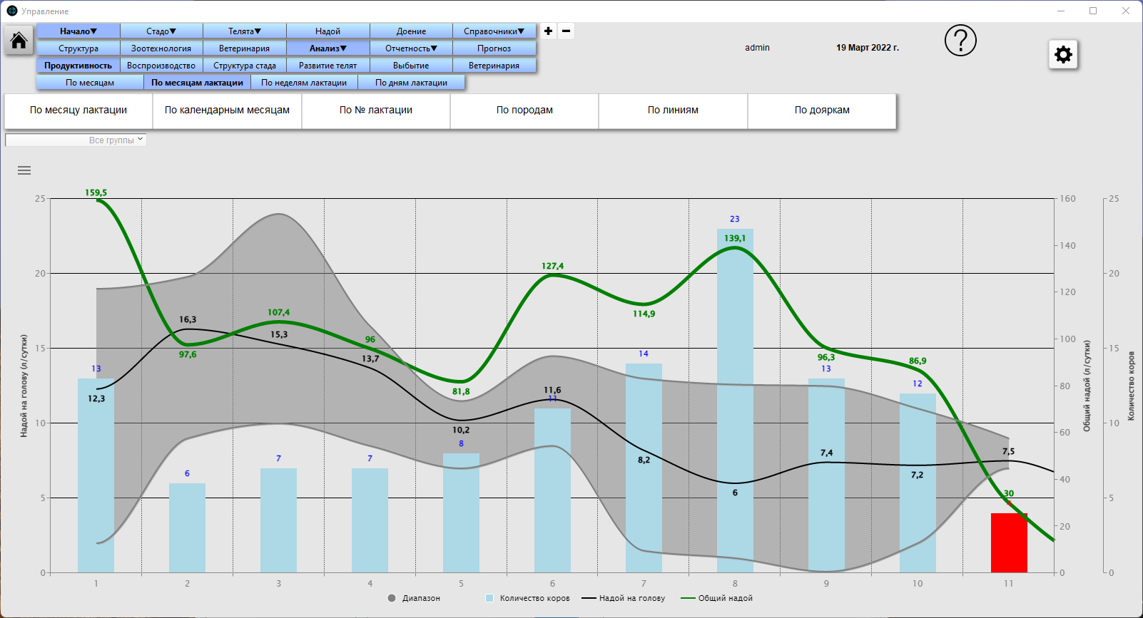The image size is (1143, 618).
Task: Click the 159,5 total yield data label
Action: (96, 192)
